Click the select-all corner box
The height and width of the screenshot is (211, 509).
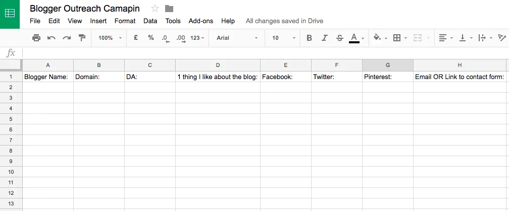pyautogui.click(x=11, y=65)
